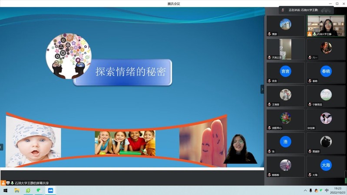
Task: Expand the left edge sidebar arrow
Action: point(1,147)
